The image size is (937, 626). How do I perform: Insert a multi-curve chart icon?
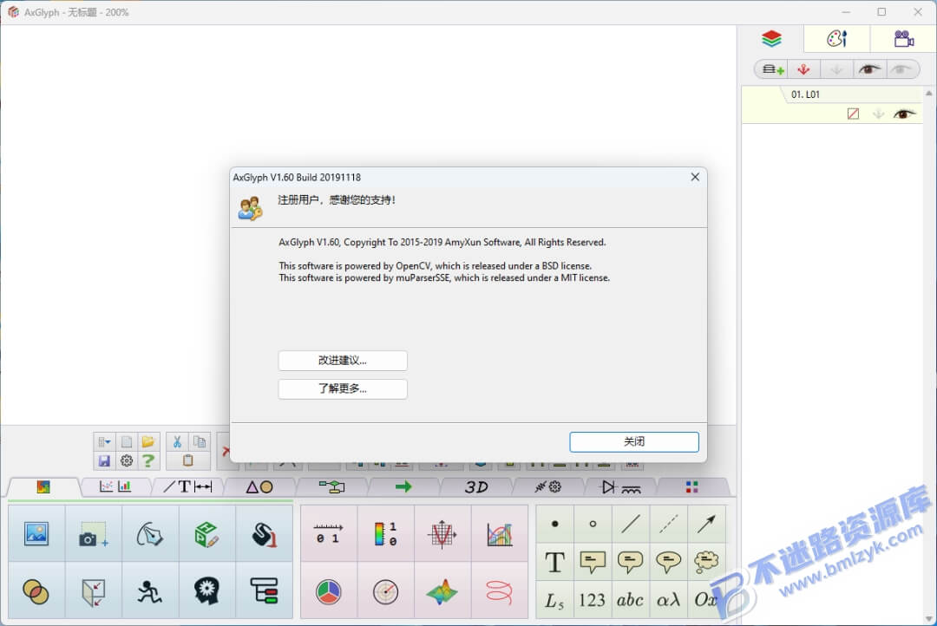coord(500,533)
